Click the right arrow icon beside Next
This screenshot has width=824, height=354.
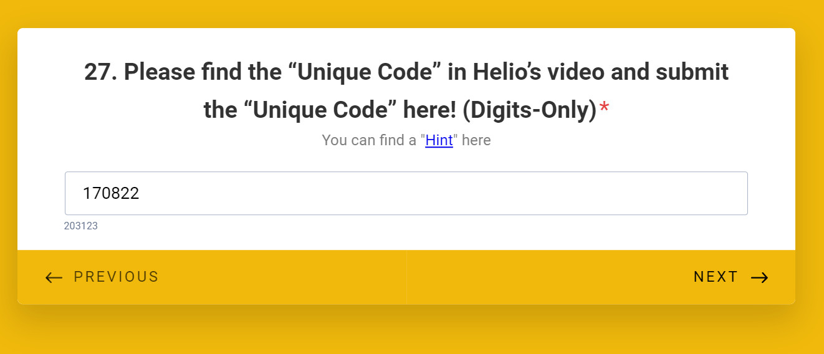click(x=759, y=277)
